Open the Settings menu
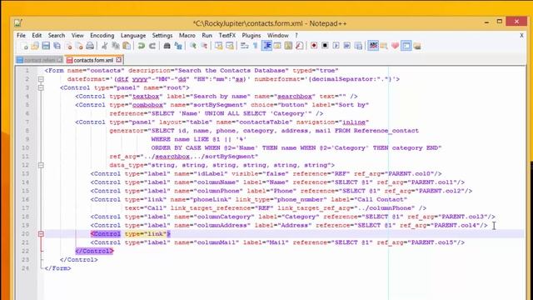The width and height of the screenshot is (533, 300). [162, 35]
